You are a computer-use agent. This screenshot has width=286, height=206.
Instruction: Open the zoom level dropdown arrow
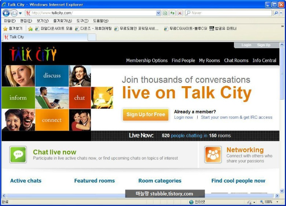click(277, 202)
